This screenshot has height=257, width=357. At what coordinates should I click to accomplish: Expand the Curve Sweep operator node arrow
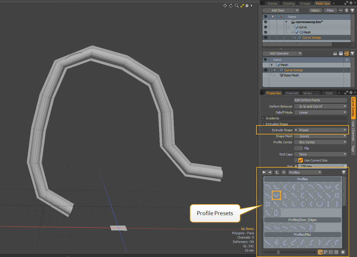point(275,70)
